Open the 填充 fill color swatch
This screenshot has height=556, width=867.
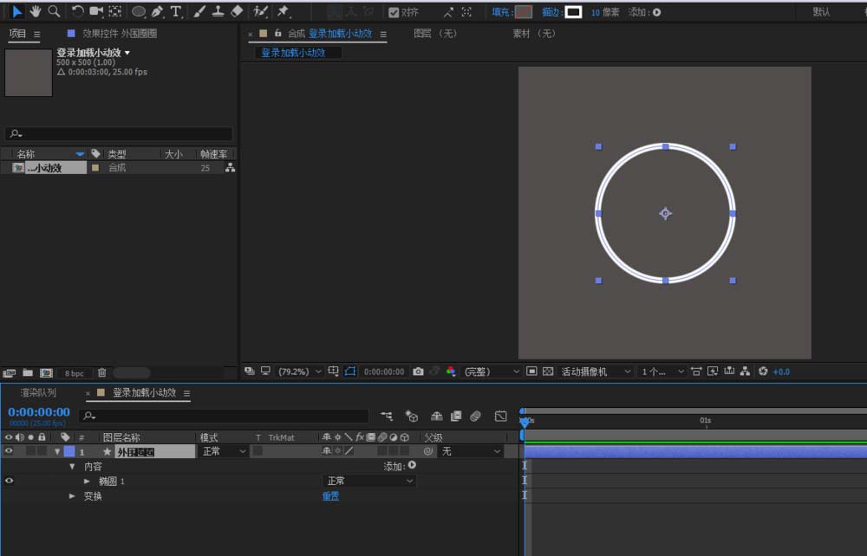523,12
